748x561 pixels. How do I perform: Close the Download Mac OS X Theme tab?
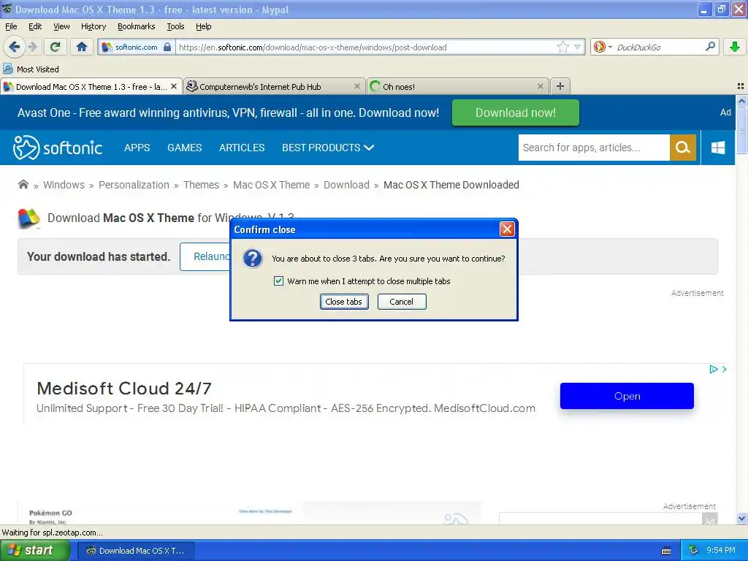click(174, 86)
